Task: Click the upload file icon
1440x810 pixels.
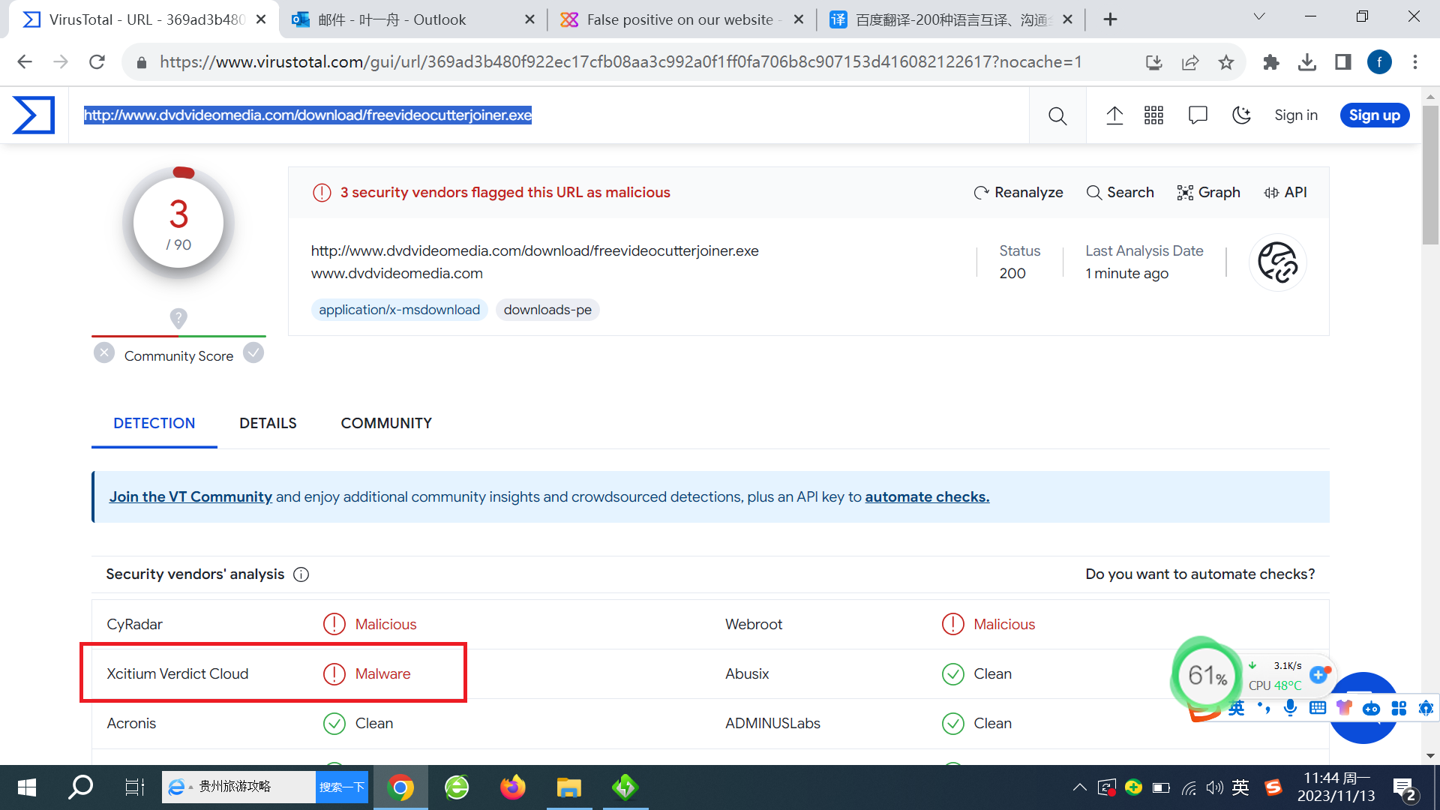Action: click(1114, 115)
